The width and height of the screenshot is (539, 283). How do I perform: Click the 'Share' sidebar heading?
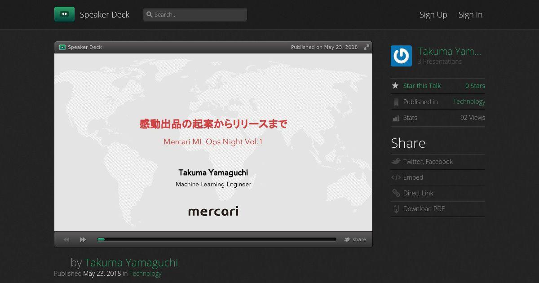tap(408, 143)
